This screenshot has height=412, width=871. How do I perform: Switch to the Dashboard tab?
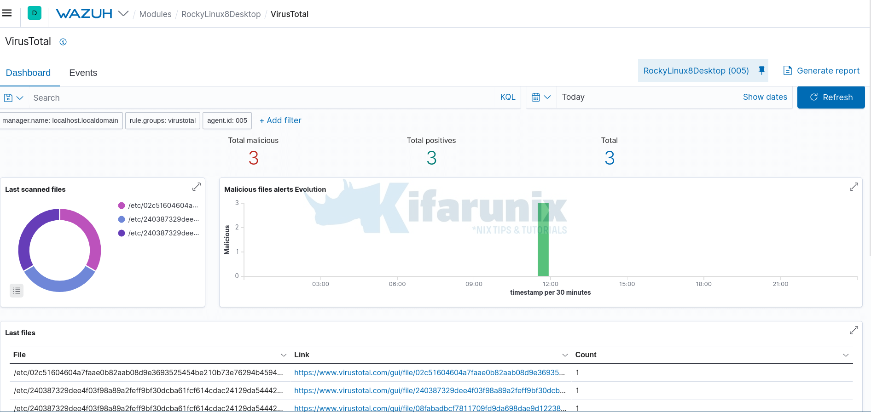point(28,73)
